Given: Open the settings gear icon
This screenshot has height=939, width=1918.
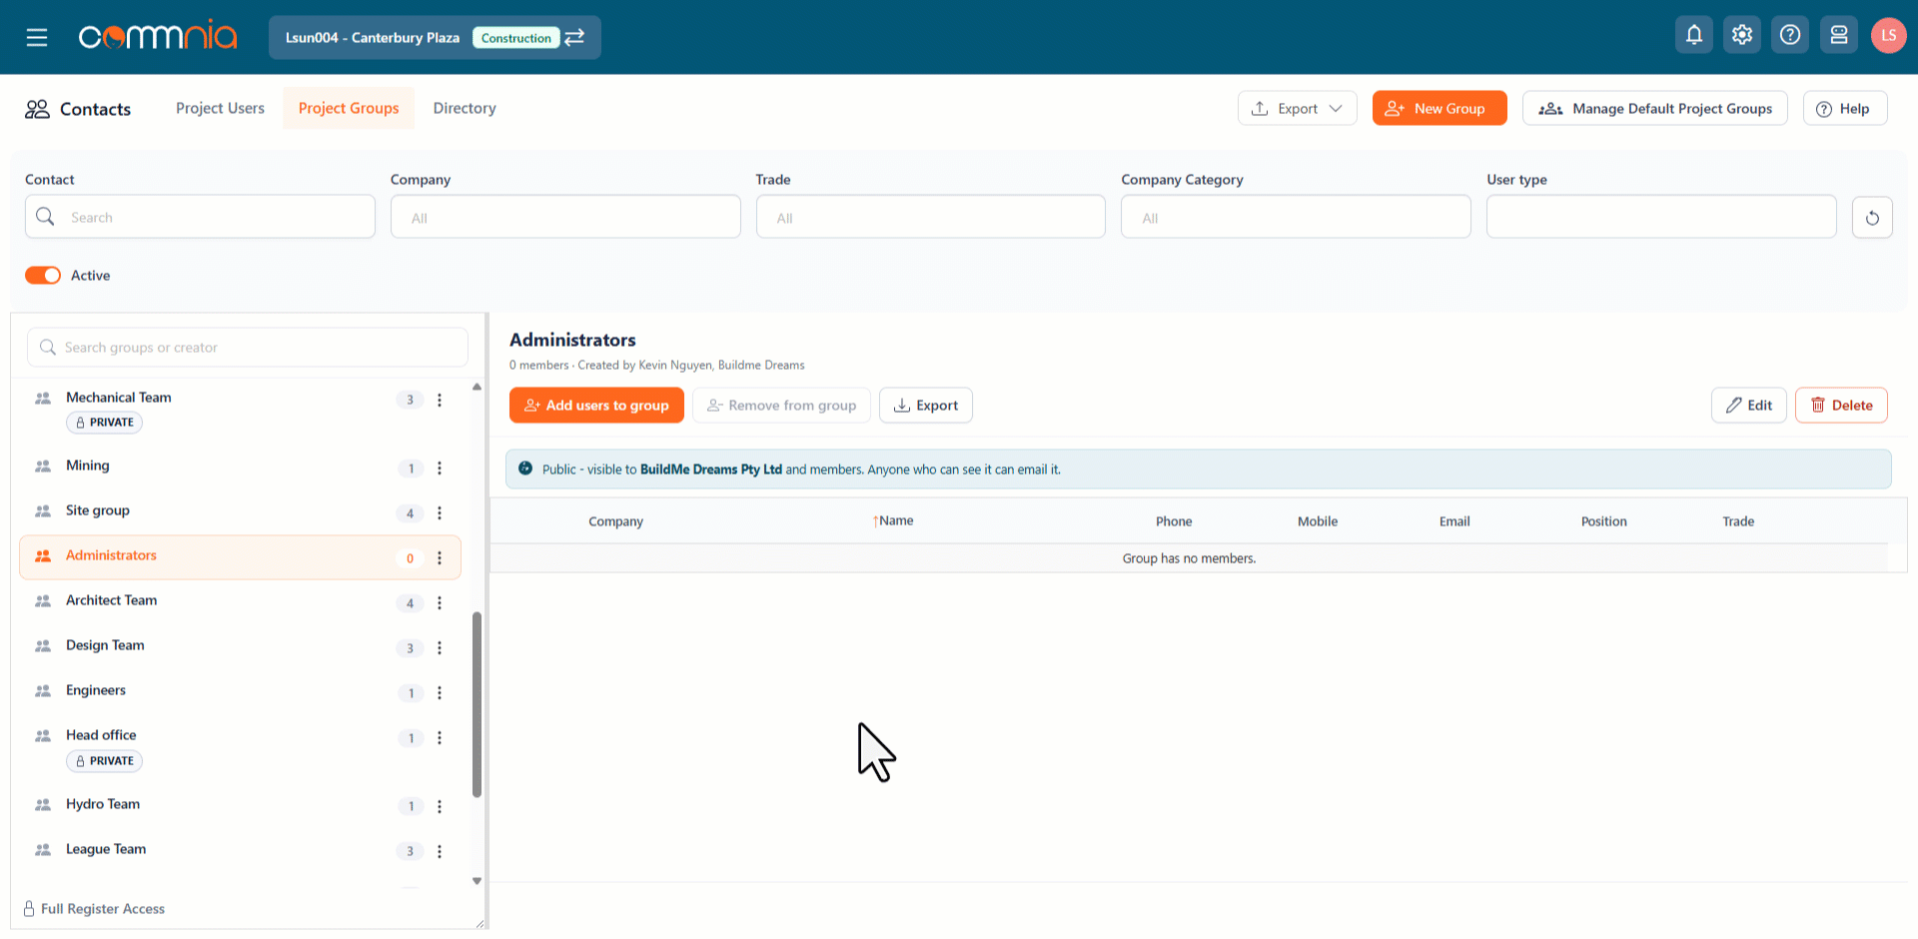Looking at the screenshot, I should (1742, 35).
